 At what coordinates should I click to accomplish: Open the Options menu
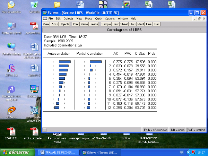[x=110, y=18]
